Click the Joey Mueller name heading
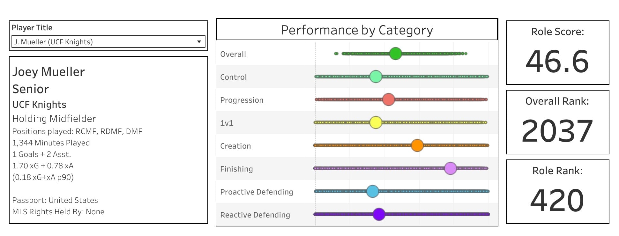This screenshot has height=236, width=619. point(48,72)
